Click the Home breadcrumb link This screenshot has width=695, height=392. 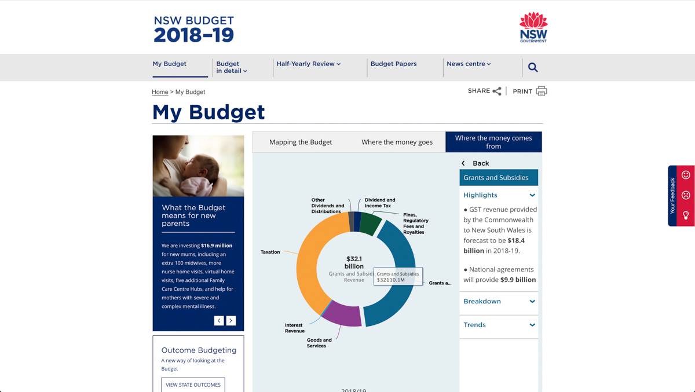tap(160, 92)
